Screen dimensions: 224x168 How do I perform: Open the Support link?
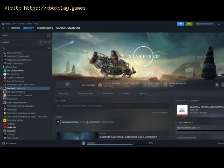pyautogui.click(x=143, y=93)
